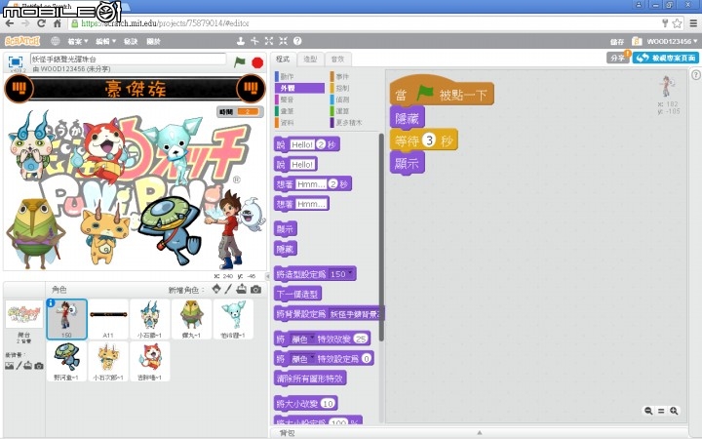Paint a new backdrop
Screen dimensions: 702x439
click(19, 366)
